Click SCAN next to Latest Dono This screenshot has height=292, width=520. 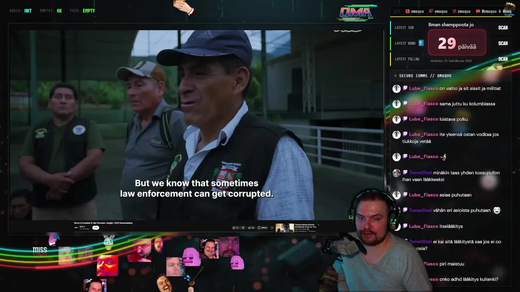pos(503,43)
